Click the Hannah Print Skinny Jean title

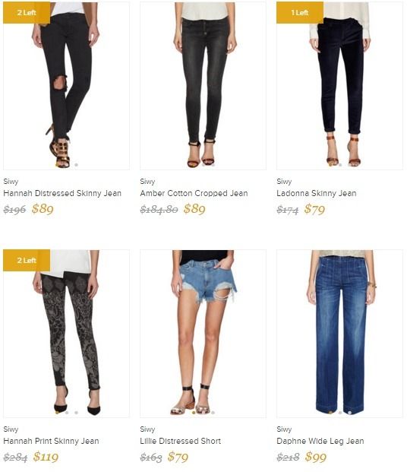[x=51, y=441]
